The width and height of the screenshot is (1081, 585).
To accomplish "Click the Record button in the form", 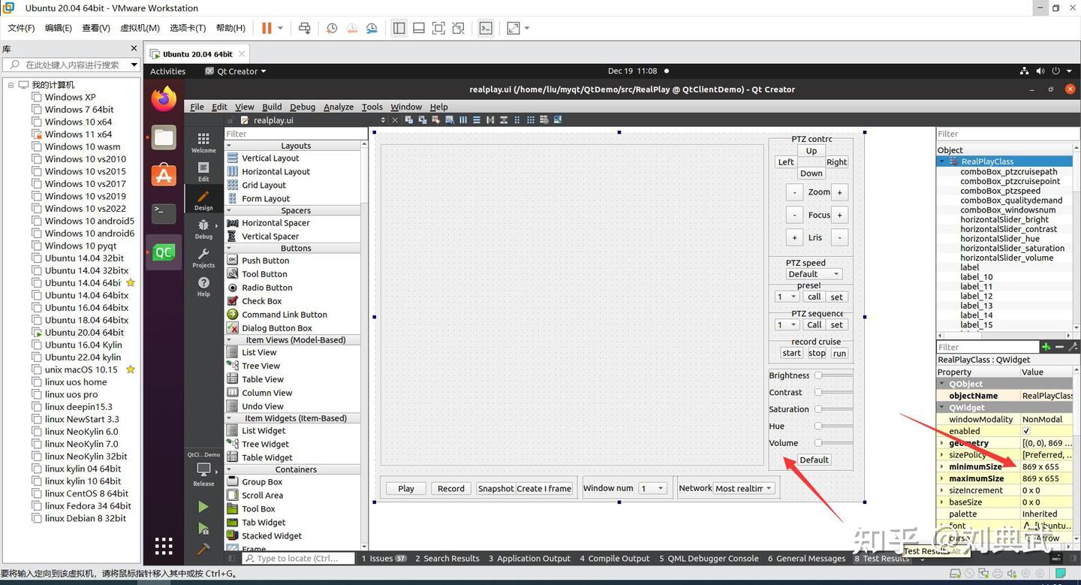I will click(x=451, y=488).
